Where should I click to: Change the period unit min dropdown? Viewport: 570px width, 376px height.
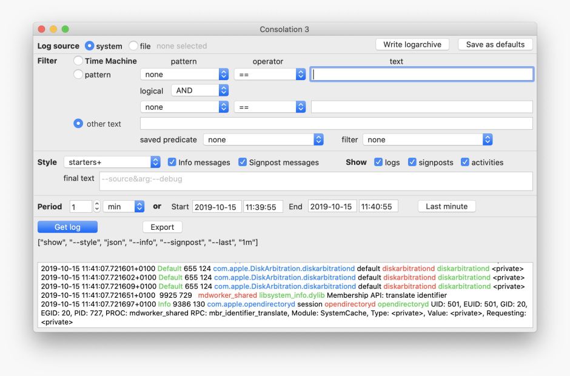(x=124, y=207)
